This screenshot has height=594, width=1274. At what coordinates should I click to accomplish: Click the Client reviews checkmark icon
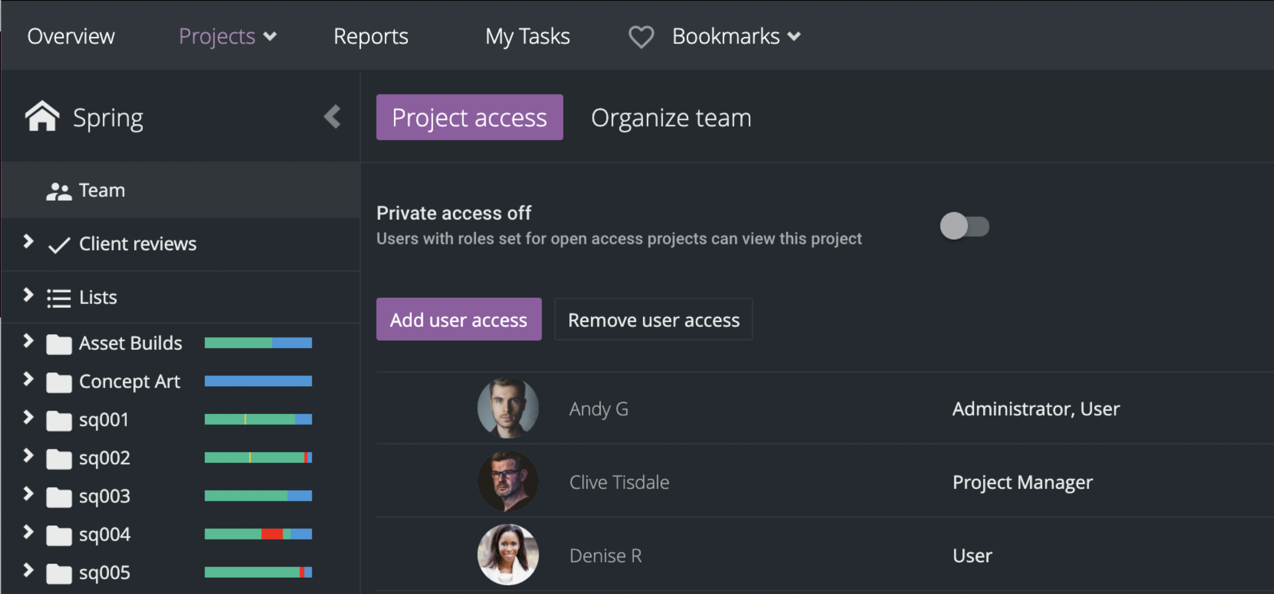(x=59, y=244)
